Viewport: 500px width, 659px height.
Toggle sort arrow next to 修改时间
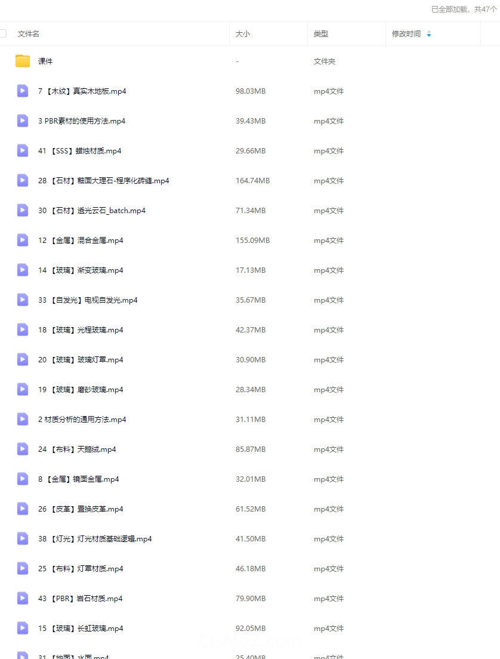tap(428, 33)
